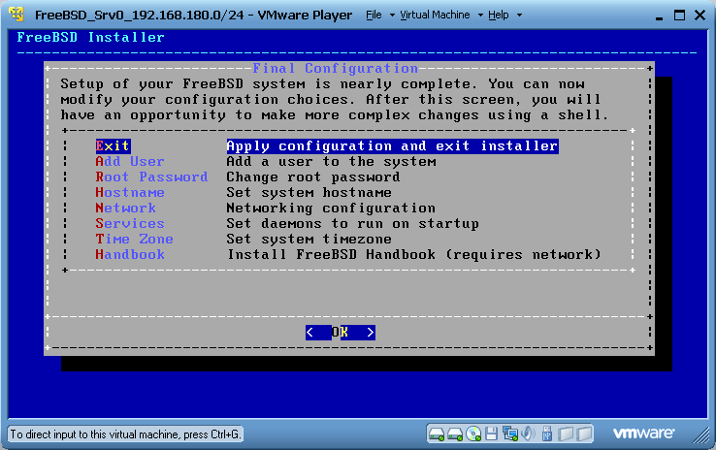Click the sound card speaker icon
Viewport: 716px width, 450px height.
[528, 434]
